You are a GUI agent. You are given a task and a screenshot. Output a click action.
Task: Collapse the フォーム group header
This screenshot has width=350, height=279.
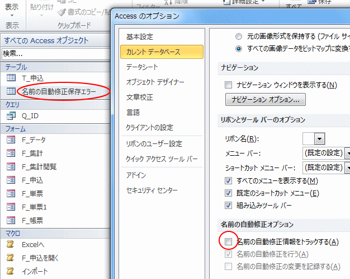(x=55, y=129)
